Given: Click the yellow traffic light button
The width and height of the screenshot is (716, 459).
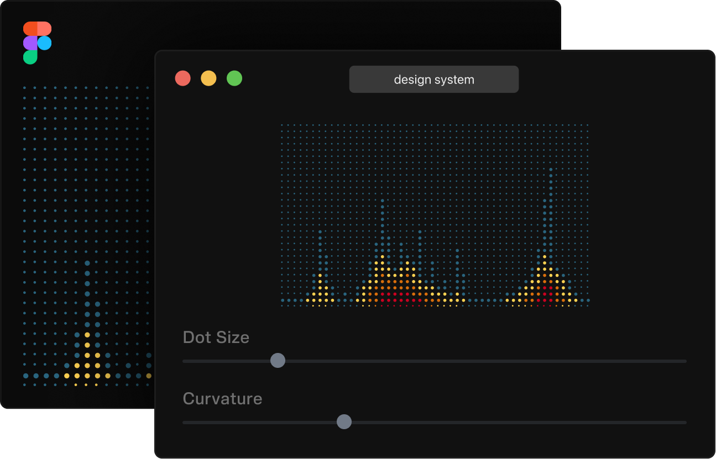Looking at the screenshot, I should [x=208, y=78].
